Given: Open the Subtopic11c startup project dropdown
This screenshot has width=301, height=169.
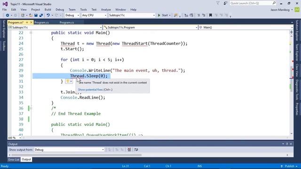Looking at the screenshot, I should [x=132, y=15].
